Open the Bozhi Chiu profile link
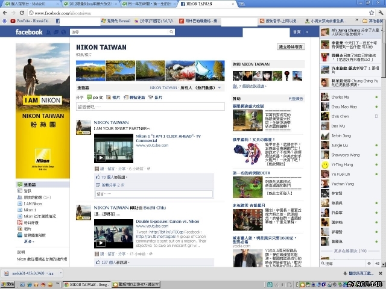The height and width of the screenshot is (289, 386). (154, 208)
